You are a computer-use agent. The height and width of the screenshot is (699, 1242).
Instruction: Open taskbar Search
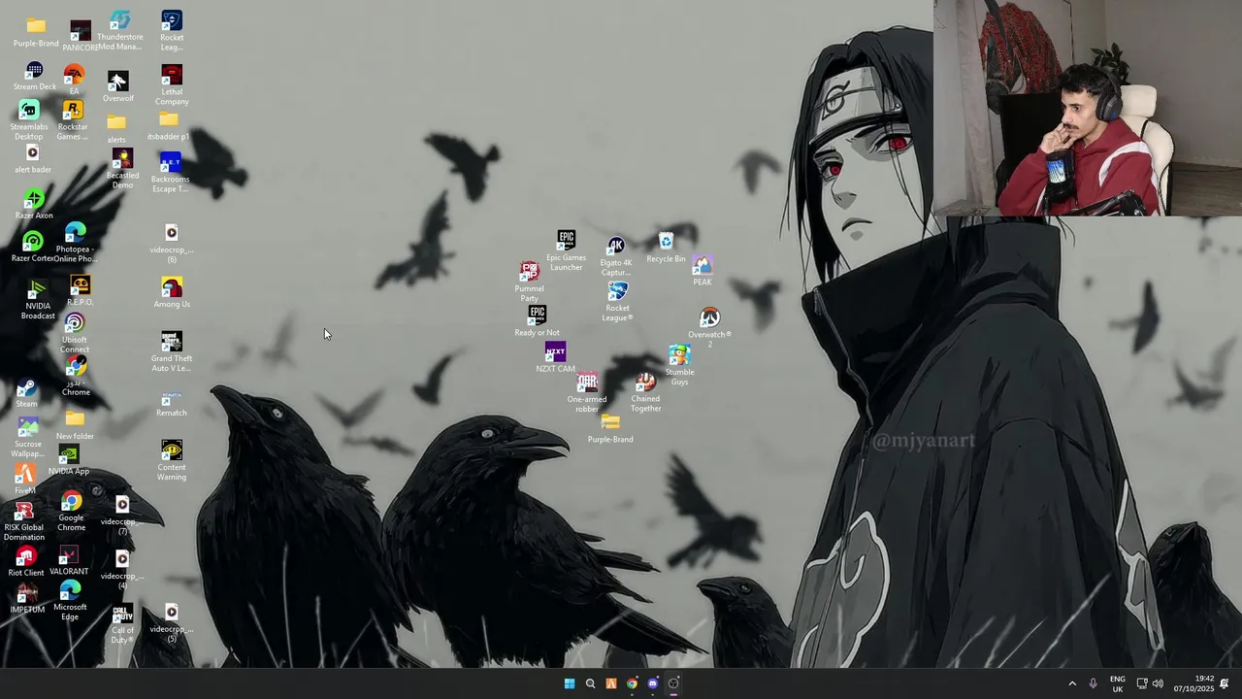(590, 683)
